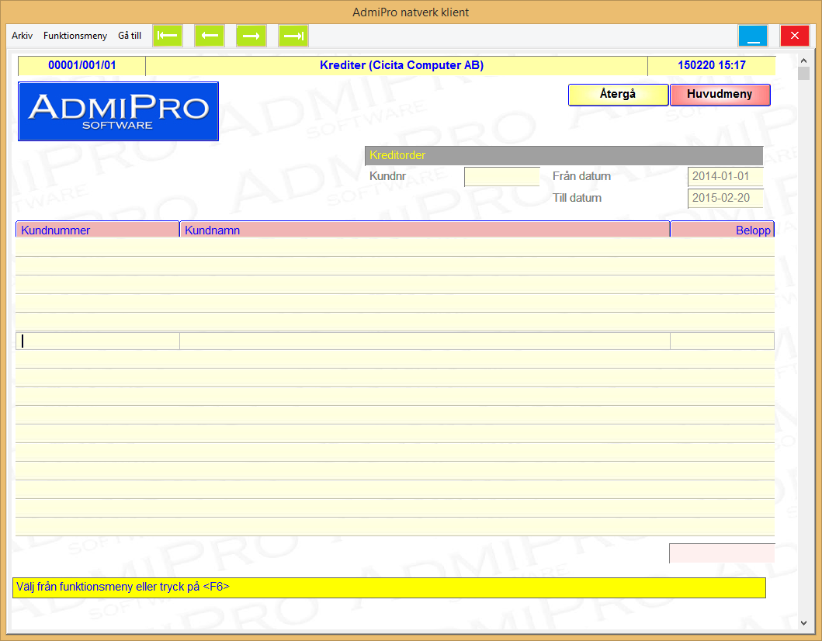Focus the Kundnr input field

click(501, 177)
